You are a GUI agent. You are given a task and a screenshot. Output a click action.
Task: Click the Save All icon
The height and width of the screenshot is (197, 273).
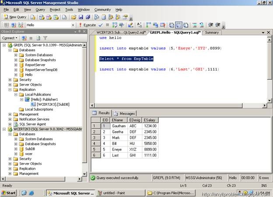point(88,17)
